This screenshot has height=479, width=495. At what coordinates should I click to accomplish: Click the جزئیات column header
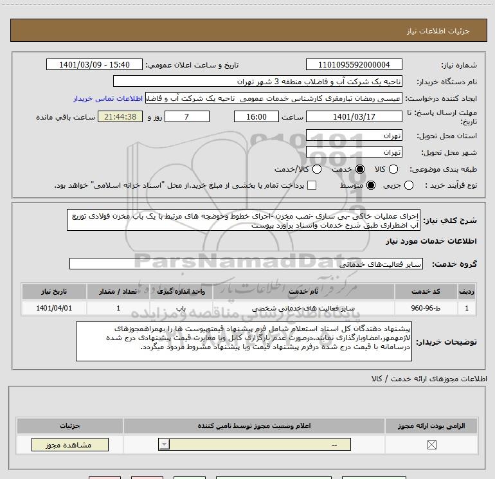click(70, 426)
